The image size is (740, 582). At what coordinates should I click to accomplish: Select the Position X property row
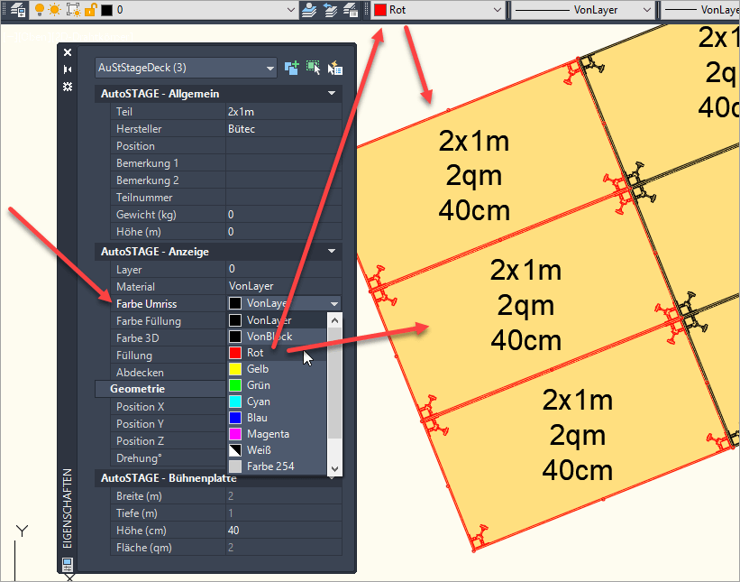(x=169, y=407)
